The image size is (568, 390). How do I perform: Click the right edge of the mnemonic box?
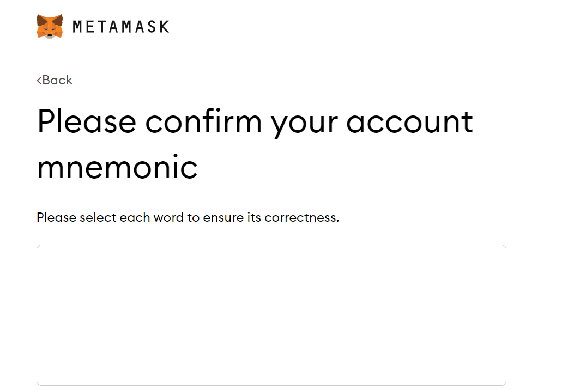(x=506, y=315)
